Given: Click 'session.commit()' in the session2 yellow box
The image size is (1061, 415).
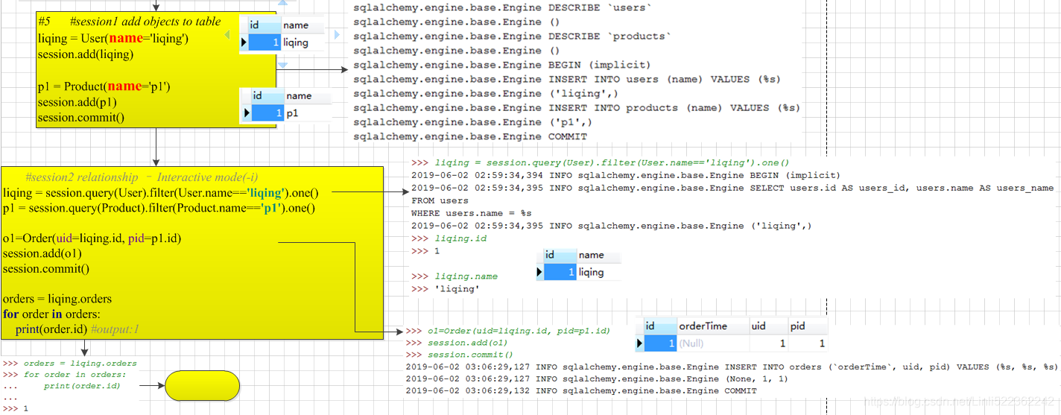Looking at the screenshot, I should pyautogui.click(x=46, y=269).
